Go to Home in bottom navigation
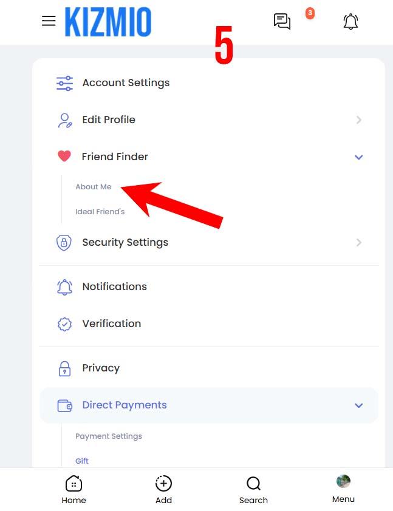Image resolution: width=393 pixels, height=511 pixels. pyautogui.click(x=73, y=490)
